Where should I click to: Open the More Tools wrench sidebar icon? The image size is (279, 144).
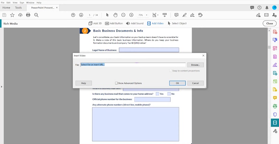coord(275,131)
